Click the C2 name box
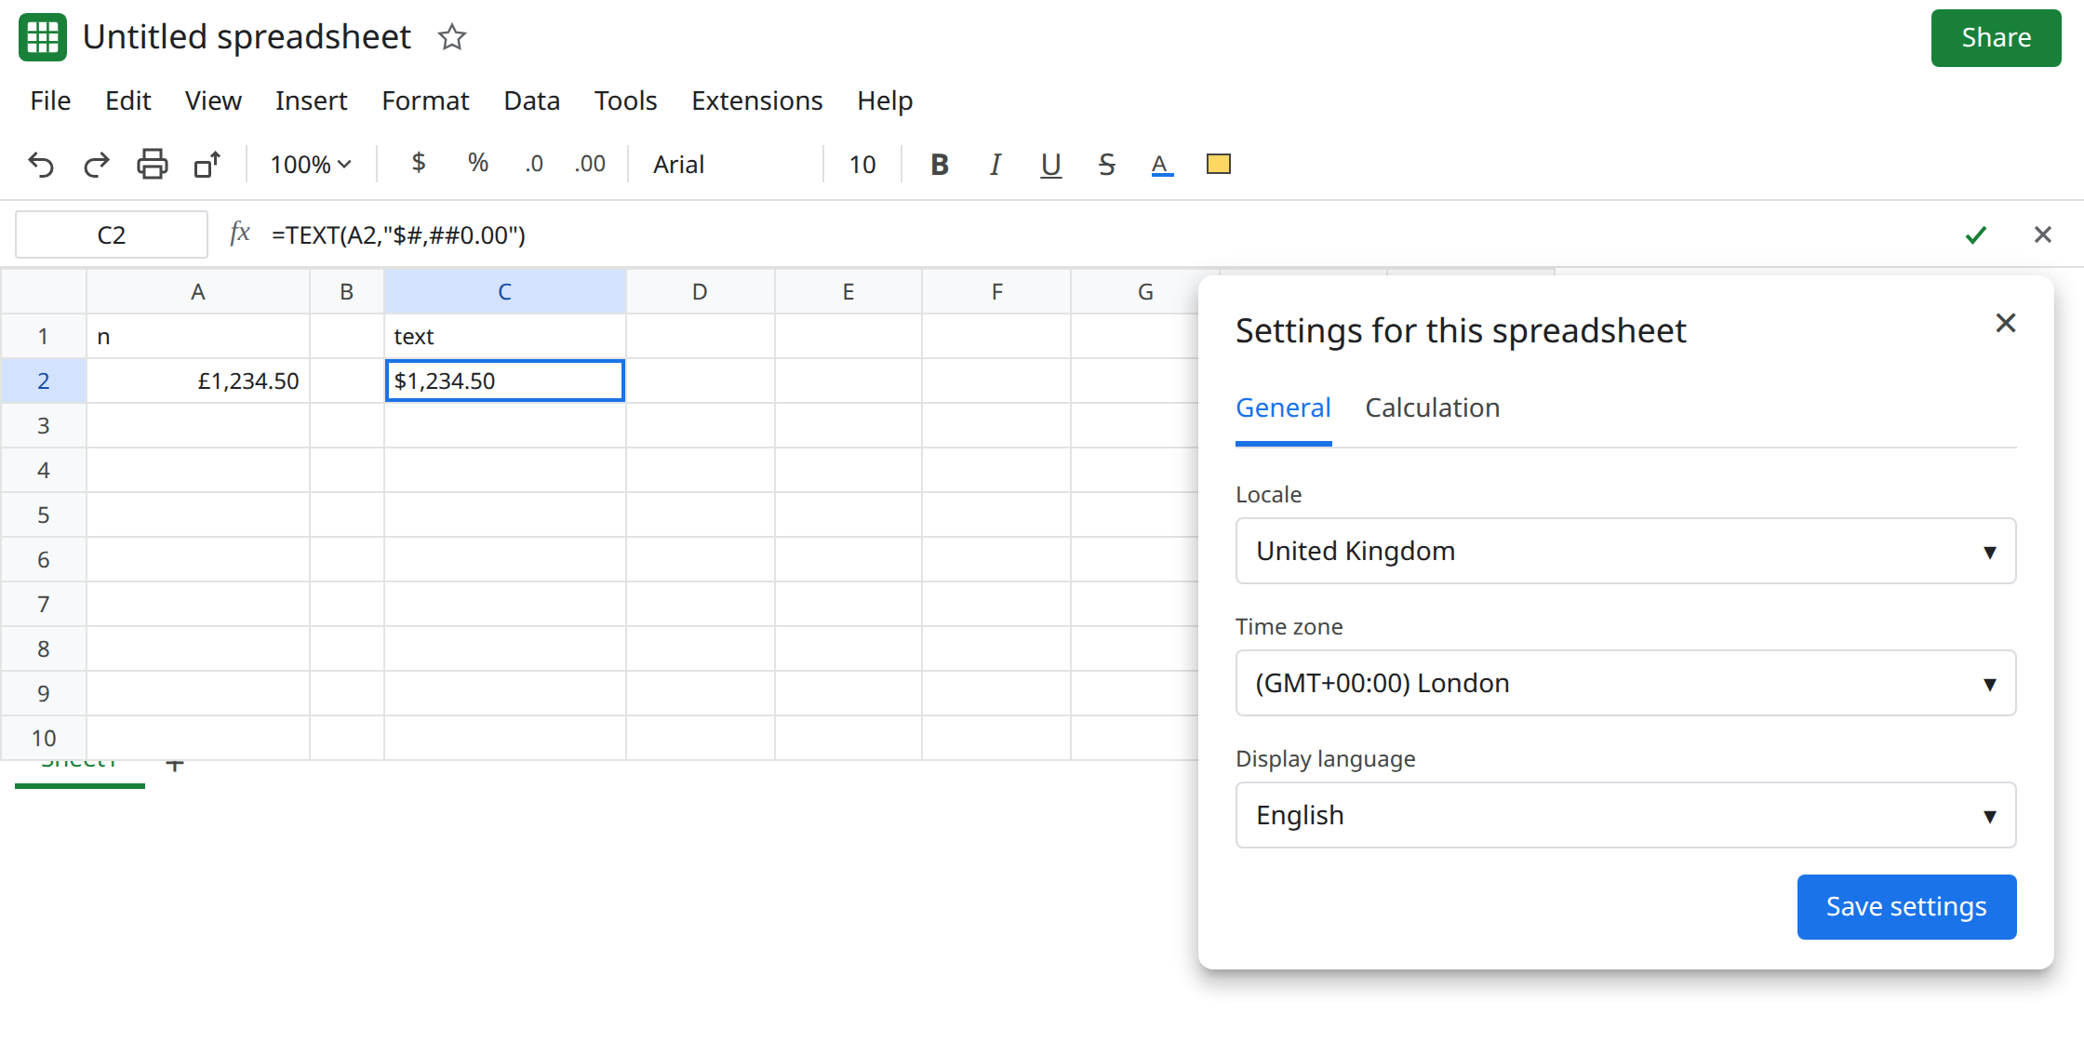2084x1042 pixels. (x=112, y=234)
